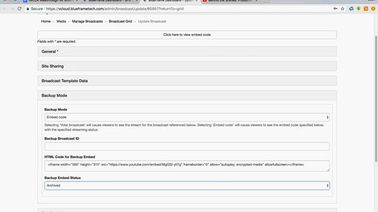Image resolution: width=378 pixels, height=212 pixels.
Task: Open the blue extension icon in toolbar
Action: click(x=351, y=9)
